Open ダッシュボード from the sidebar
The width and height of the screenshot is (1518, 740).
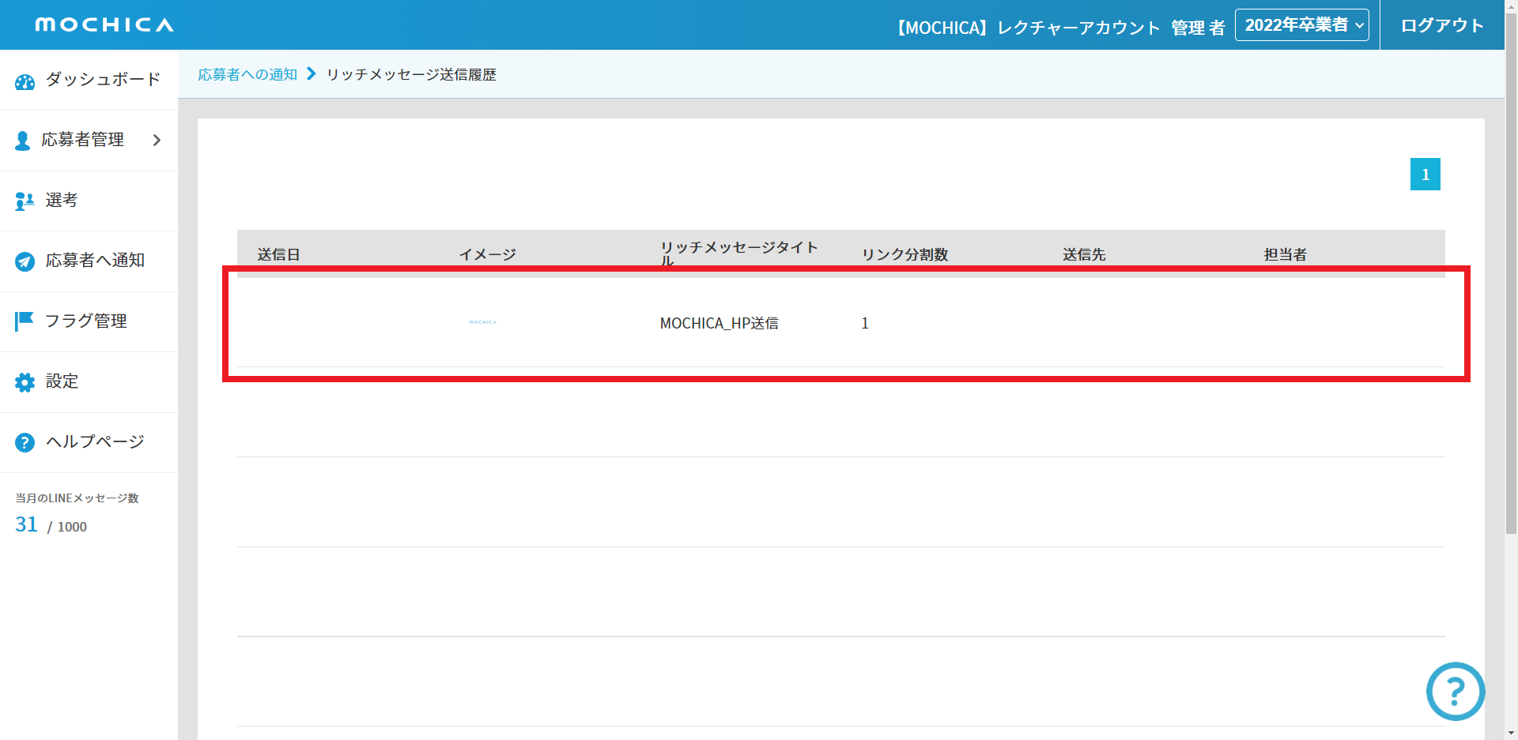pyautogui.click(x=103, y=80)
